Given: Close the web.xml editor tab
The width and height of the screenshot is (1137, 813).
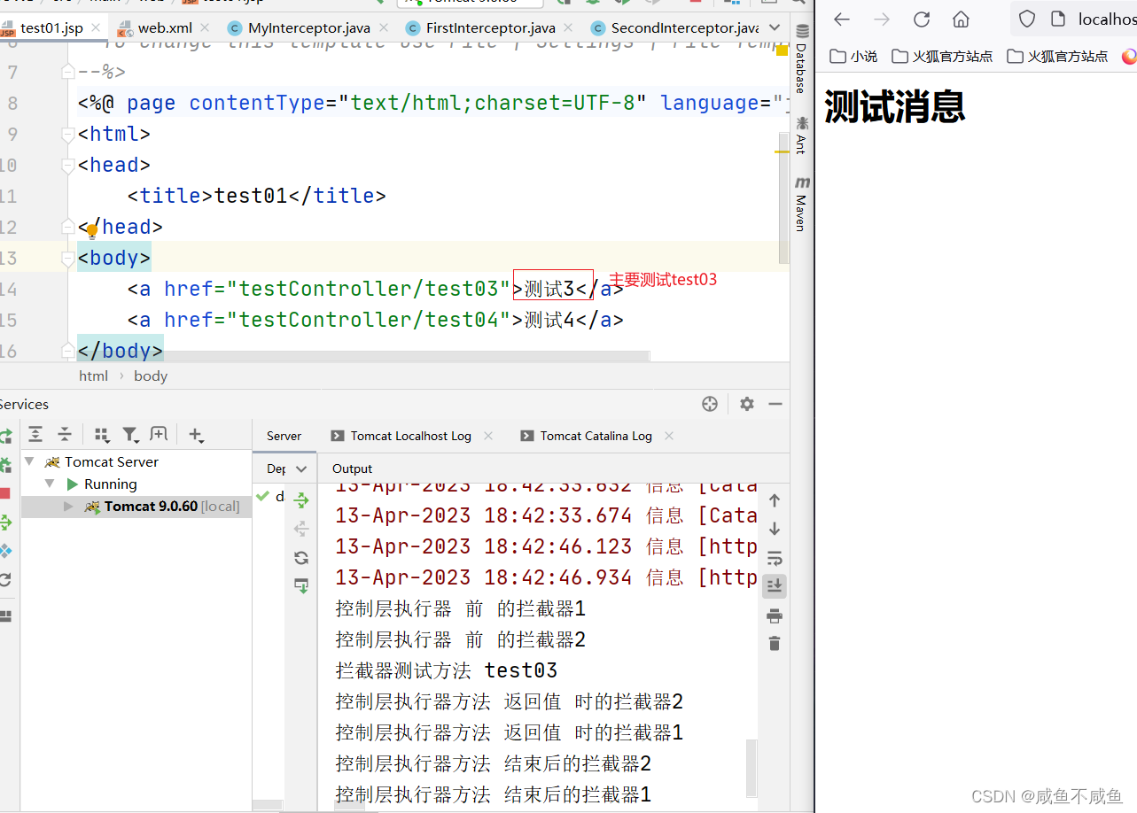Looking at the screenshot, I should [206, 27].
